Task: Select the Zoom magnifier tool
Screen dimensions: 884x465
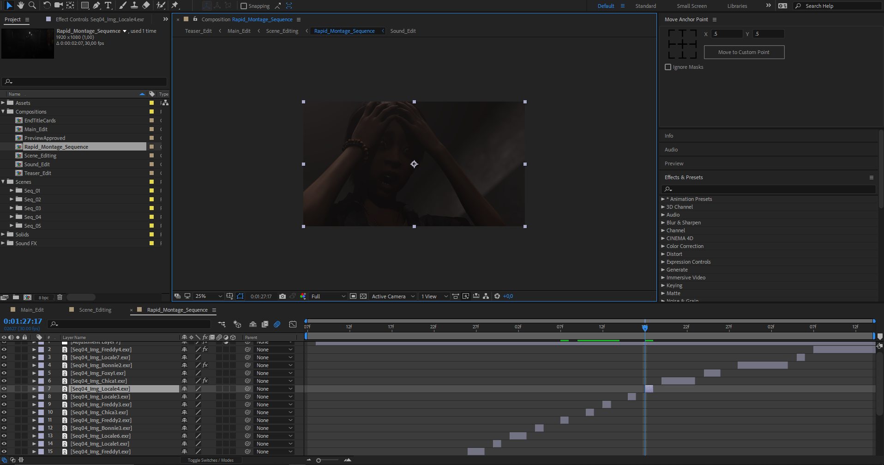Action: 32,6
